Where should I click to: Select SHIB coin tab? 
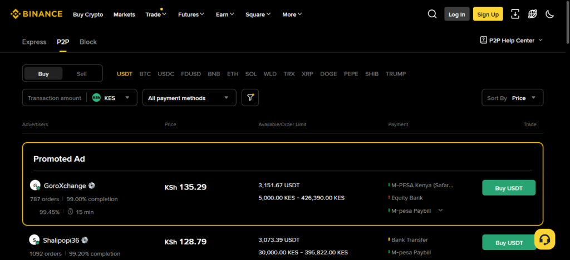pyautogui.click(x=372, y=74)
